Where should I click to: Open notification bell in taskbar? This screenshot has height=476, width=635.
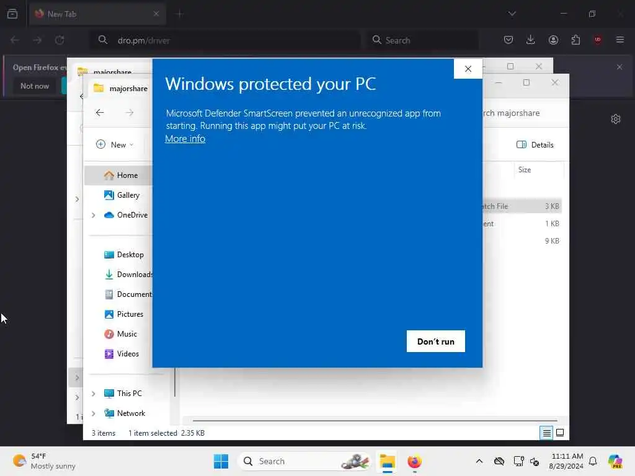[x=593, y=461]
